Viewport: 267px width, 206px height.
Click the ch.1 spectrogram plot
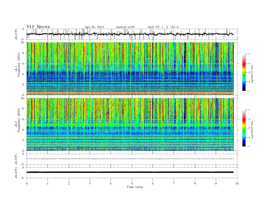point(130,69)
